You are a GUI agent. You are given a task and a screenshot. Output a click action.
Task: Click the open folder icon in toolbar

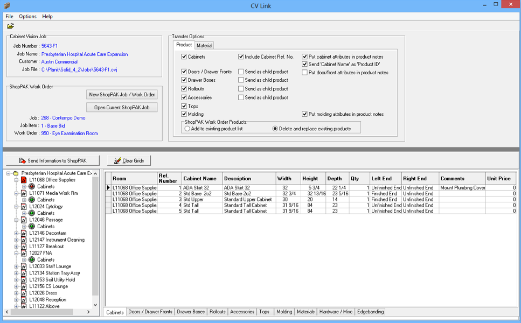click(x=10, y=26)
